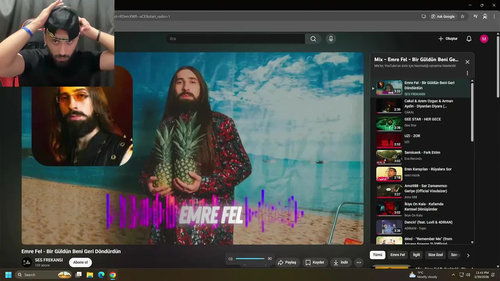Click the main video player
Image resolution: width=500 pixels, height=281 pixels.
pos(193,148)
